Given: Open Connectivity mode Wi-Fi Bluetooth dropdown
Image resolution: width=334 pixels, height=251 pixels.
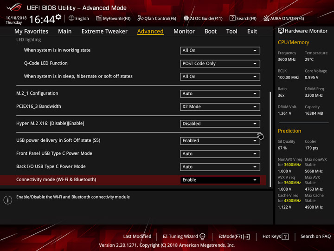Looking at the screenshot, I should [x=220, y=180].
